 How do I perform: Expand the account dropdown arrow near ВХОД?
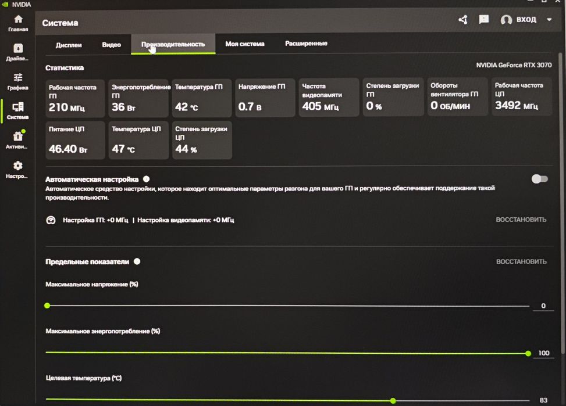[549, 20]
